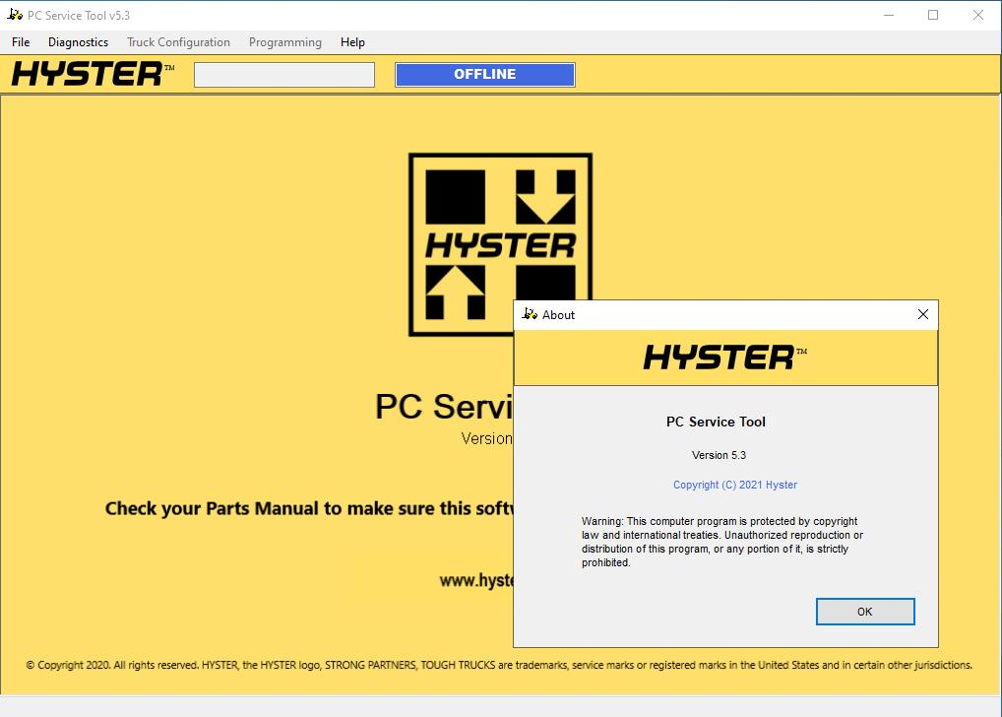Click the www.hyster website text

pyautogui.click(x=476, y=580)
